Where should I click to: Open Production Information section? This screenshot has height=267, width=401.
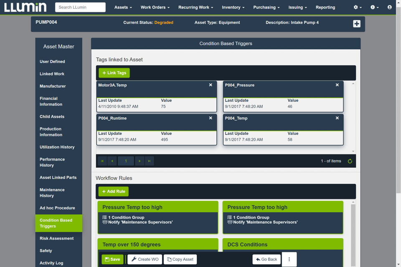point(58,131)
